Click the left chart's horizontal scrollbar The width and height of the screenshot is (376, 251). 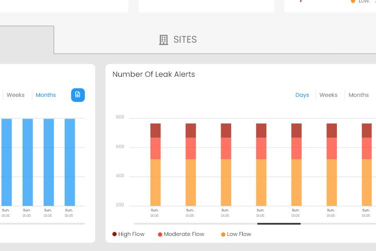coord(42,223)
